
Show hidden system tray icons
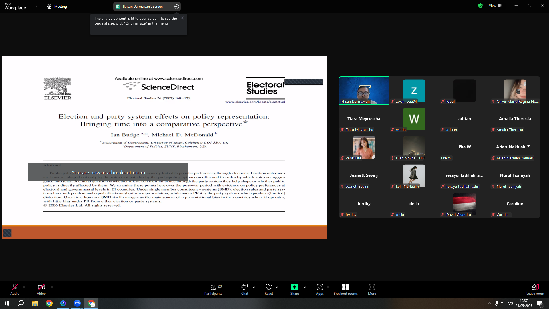click(490, 303)
